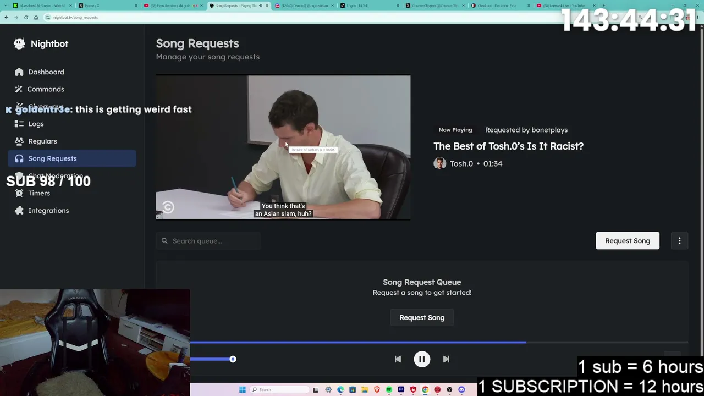Switch to the Kick stream browser tab
Viewport: 704px width, 396px height.
42,5
